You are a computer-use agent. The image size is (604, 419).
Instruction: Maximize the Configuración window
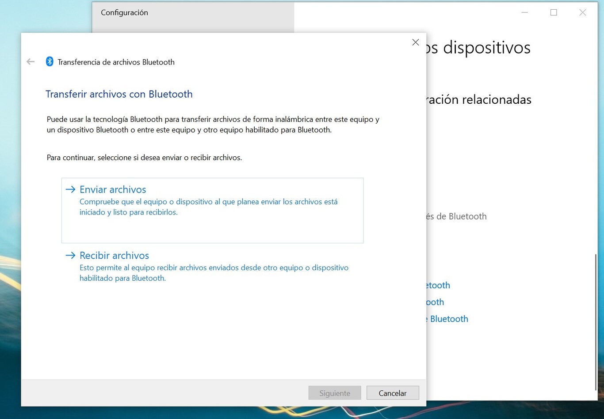click(553, 13)
